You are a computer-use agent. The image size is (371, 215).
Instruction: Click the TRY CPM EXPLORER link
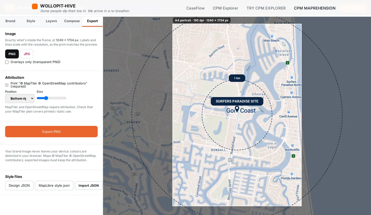(x=266, y=8)
